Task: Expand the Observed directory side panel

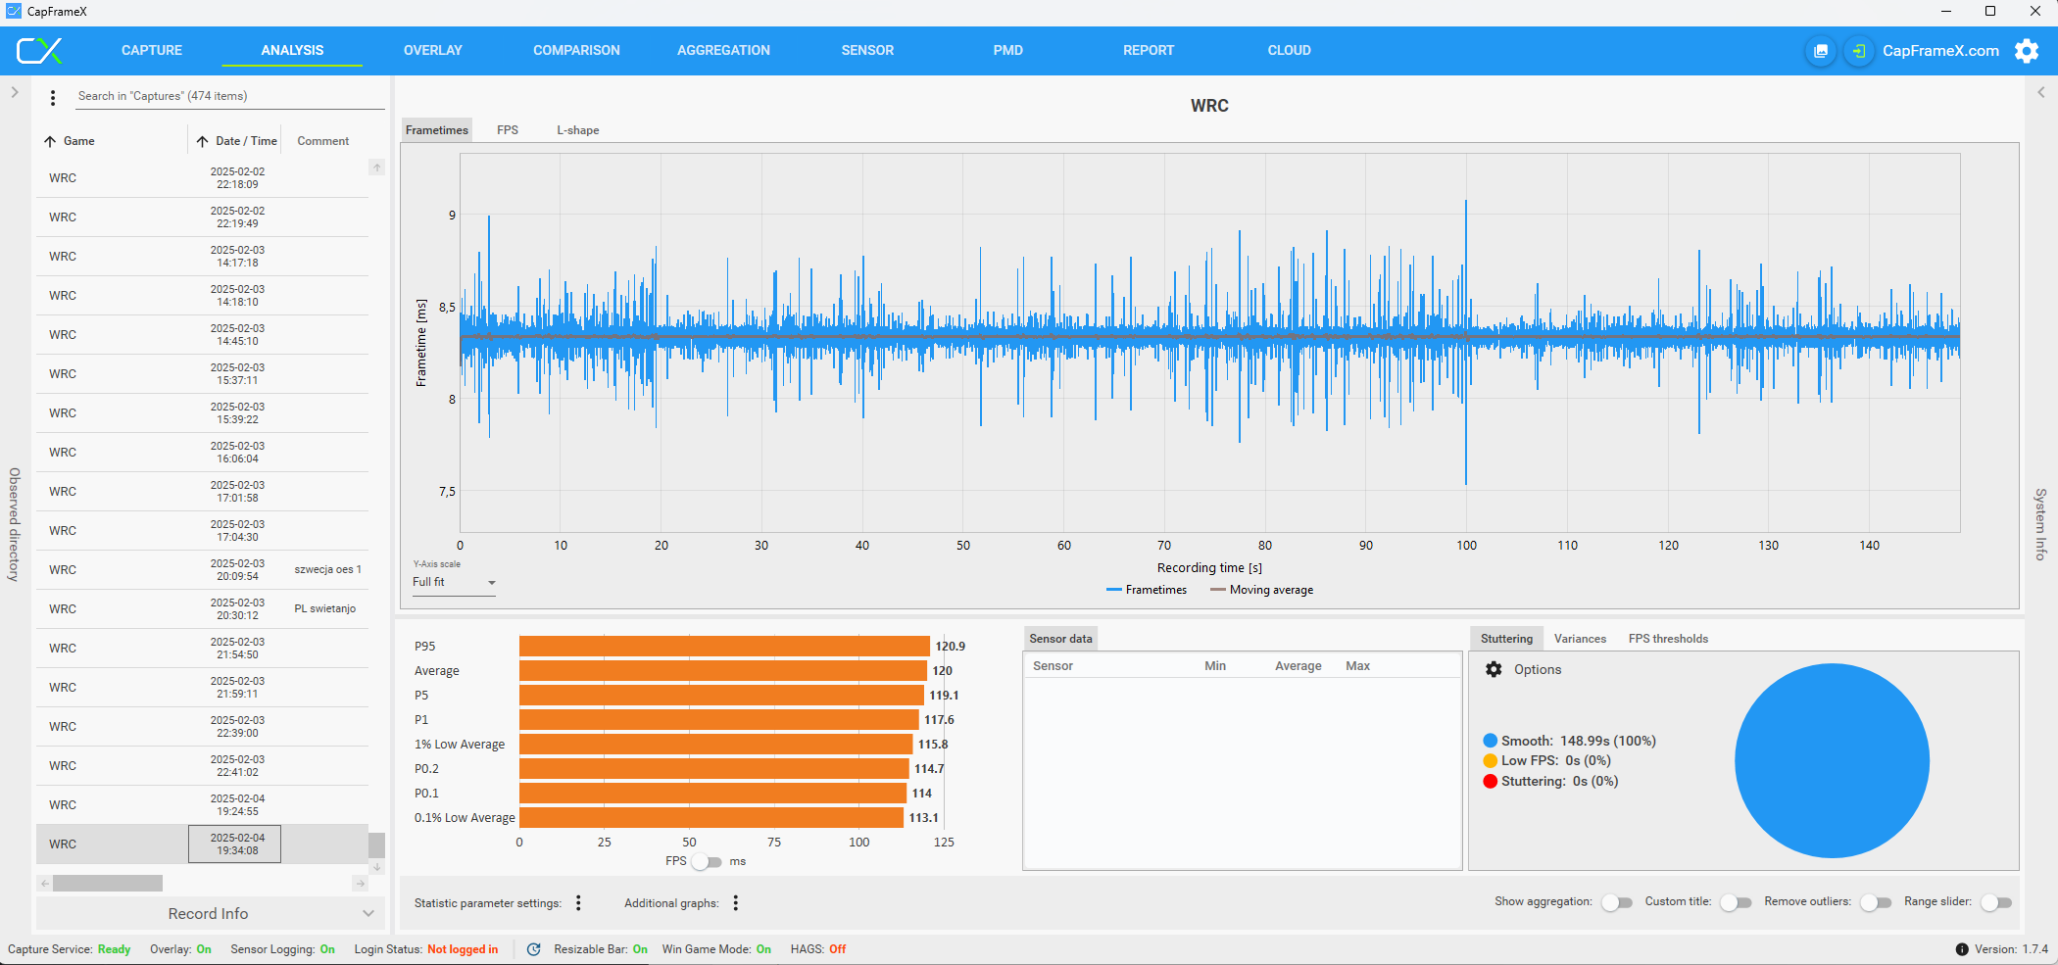Action: 15,92
